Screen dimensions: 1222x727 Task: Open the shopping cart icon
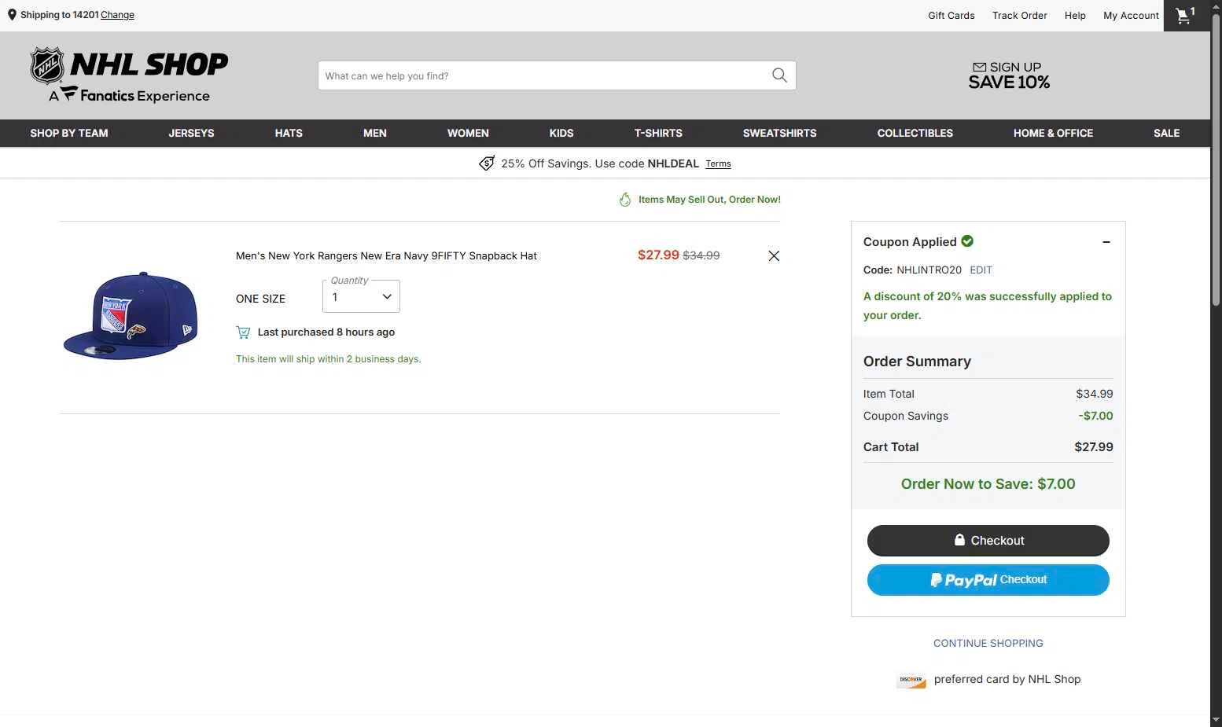click(x=1183, y=16)
